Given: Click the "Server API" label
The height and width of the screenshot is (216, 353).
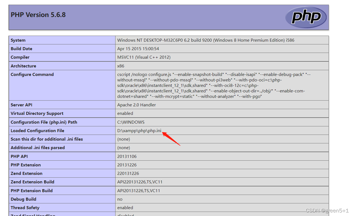Looking at the screenshot, I should pyautogui.click(x=21, y=105).
